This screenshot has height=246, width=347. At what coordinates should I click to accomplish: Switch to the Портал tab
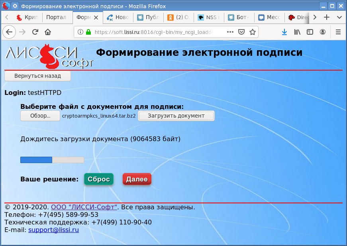pos(56,18)
